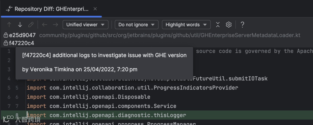Viewport: 313px width, 125px height.
Task: Click the GHEnterpriseServerMetadataLoader.kt file path
Action: pos(170,35)
